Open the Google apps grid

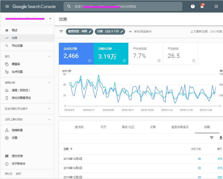pos(216,6)
